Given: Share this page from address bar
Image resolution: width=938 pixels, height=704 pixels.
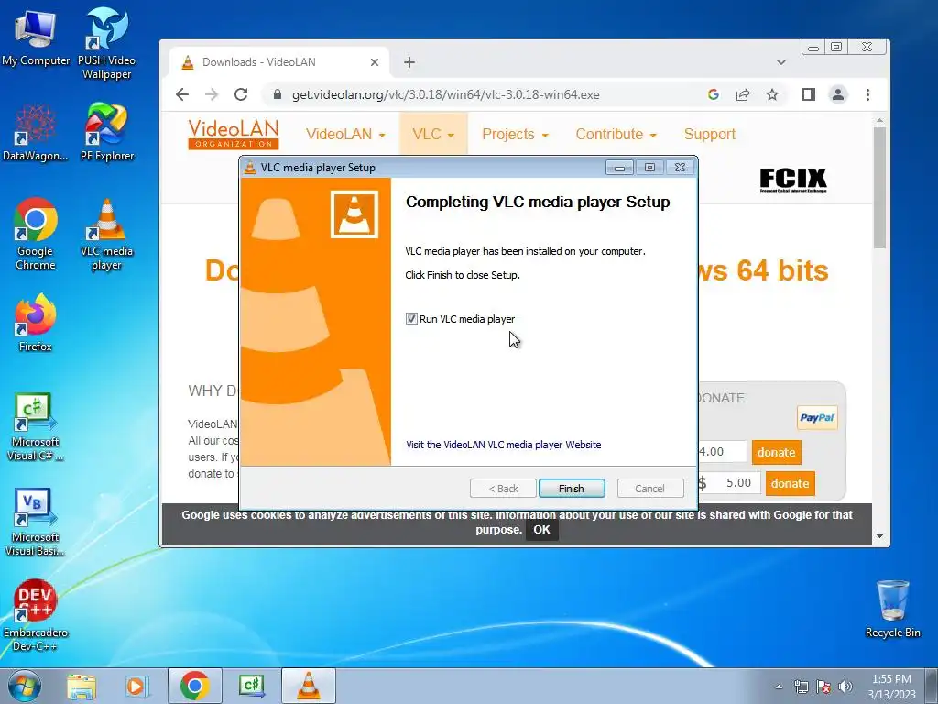Looking at the screenshot, I should click(743, 94).
